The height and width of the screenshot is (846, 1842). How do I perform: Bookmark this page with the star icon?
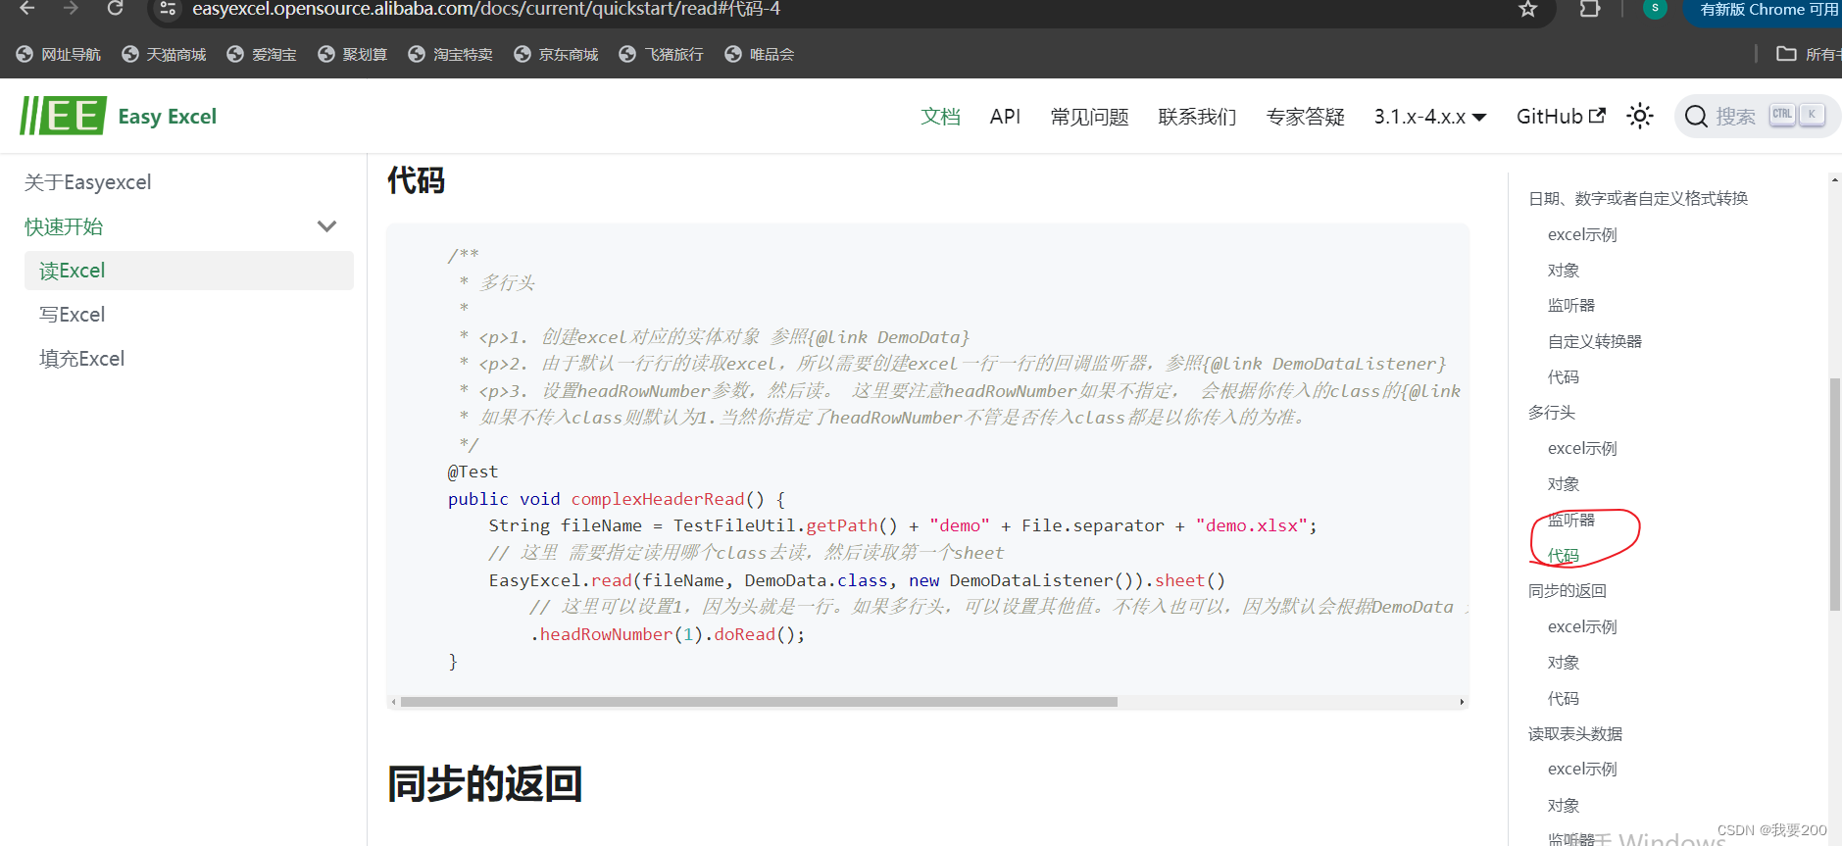point(1527,9)
